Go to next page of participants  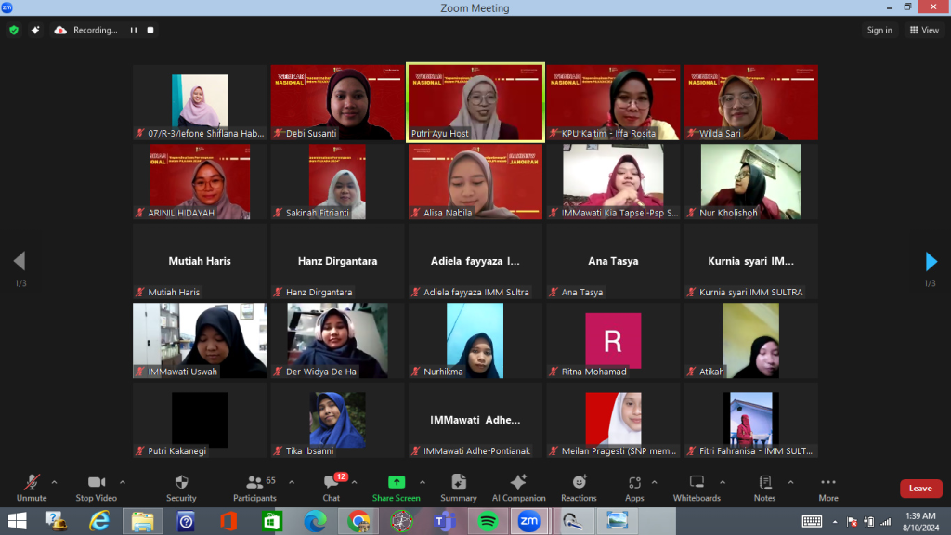point(931,261)
